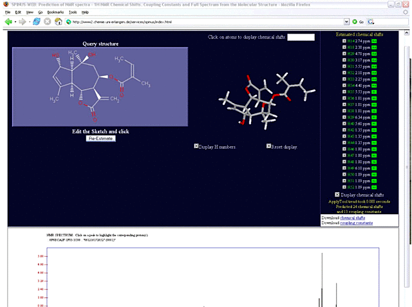Click the Forward arrow in browser toolbar
This screenshot has height=307, width=412.
click(x=23, y=22)
